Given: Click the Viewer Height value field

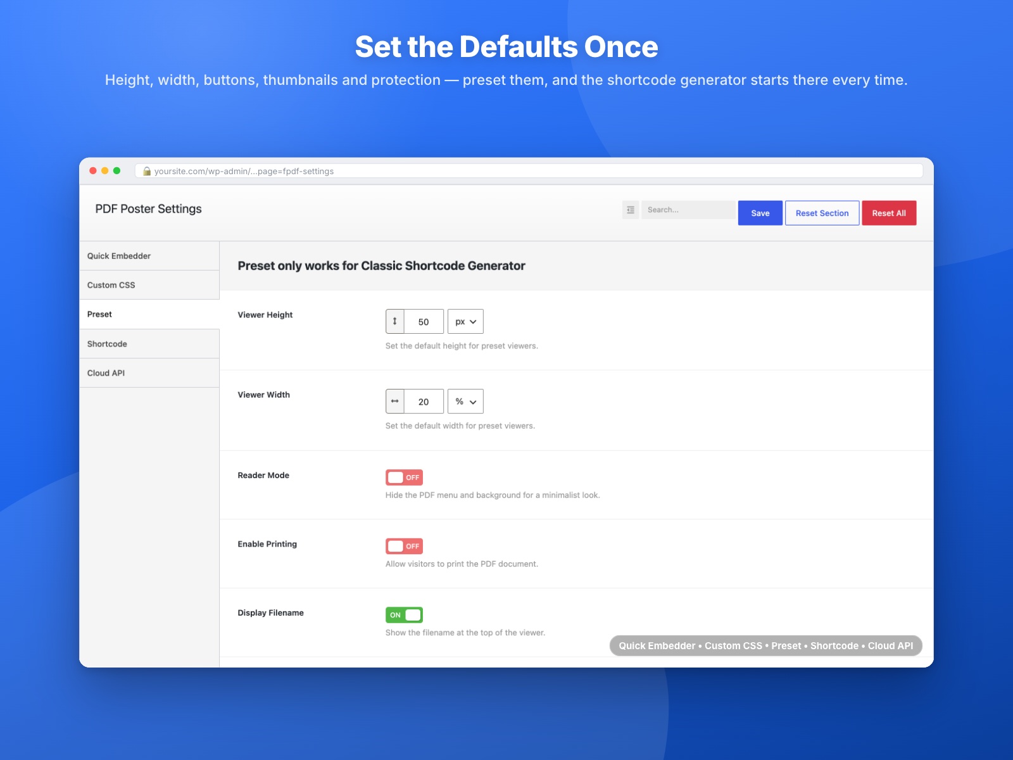Looking at the screenshot, I should [424, 322].
